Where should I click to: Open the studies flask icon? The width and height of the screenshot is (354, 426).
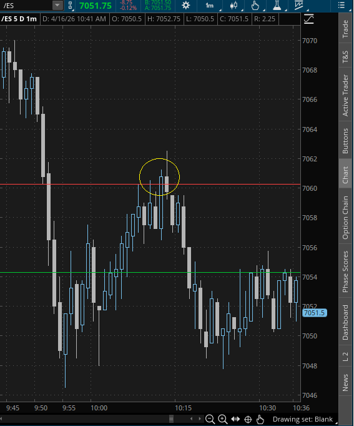point(277,6)
